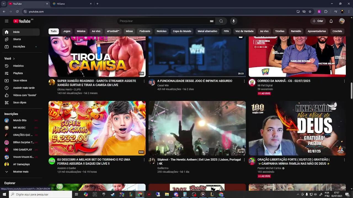Image resolution: width=353 pixels, height=198 pixels.
Task: Play the Slipknot concert thumbnail
Action: [197, 128]
